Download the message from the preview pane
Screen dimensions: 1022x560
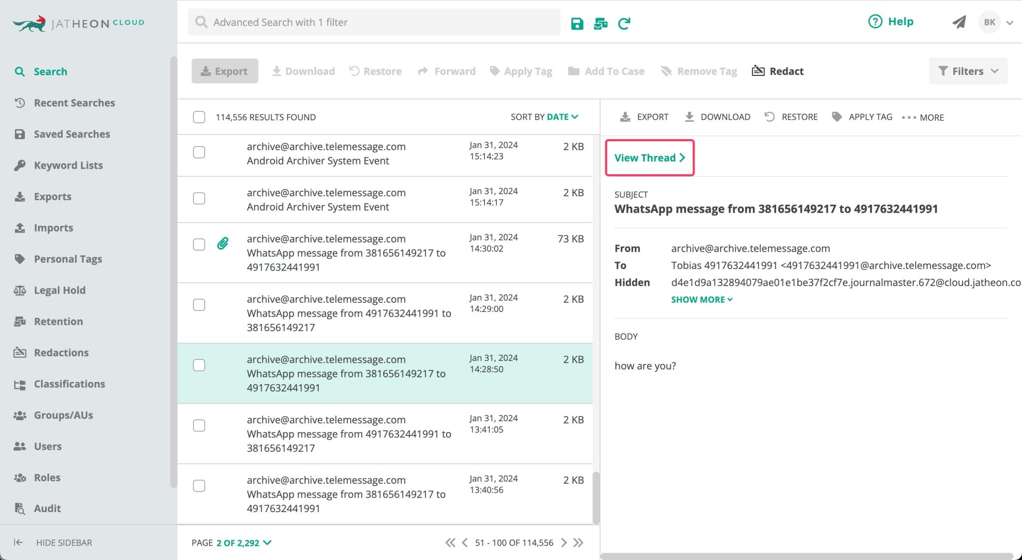click(717, 117)
